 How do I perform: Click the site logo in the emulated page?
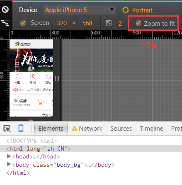pyautogui.click(x=23, y=44)
